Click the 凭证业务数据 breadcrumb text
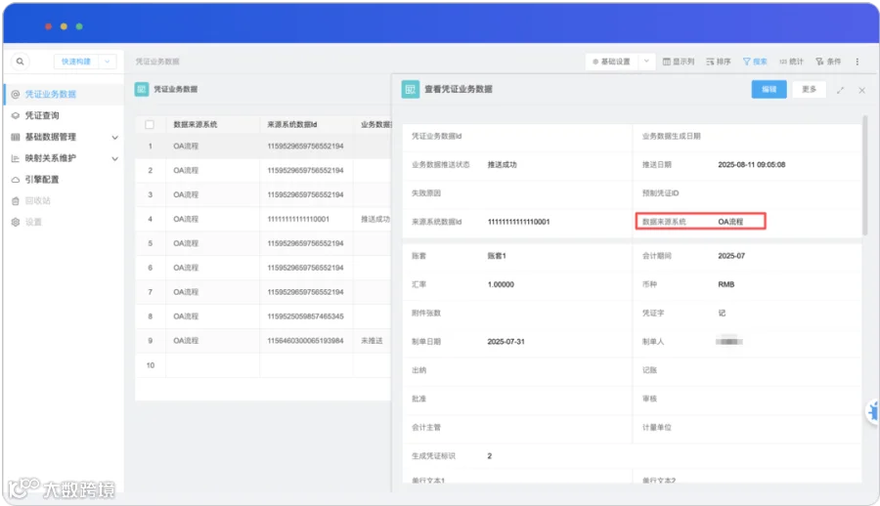 tap(157, 62)
